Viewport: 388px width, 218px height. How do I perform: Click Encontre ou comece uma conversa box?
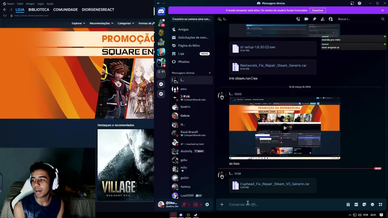point(191,19)
